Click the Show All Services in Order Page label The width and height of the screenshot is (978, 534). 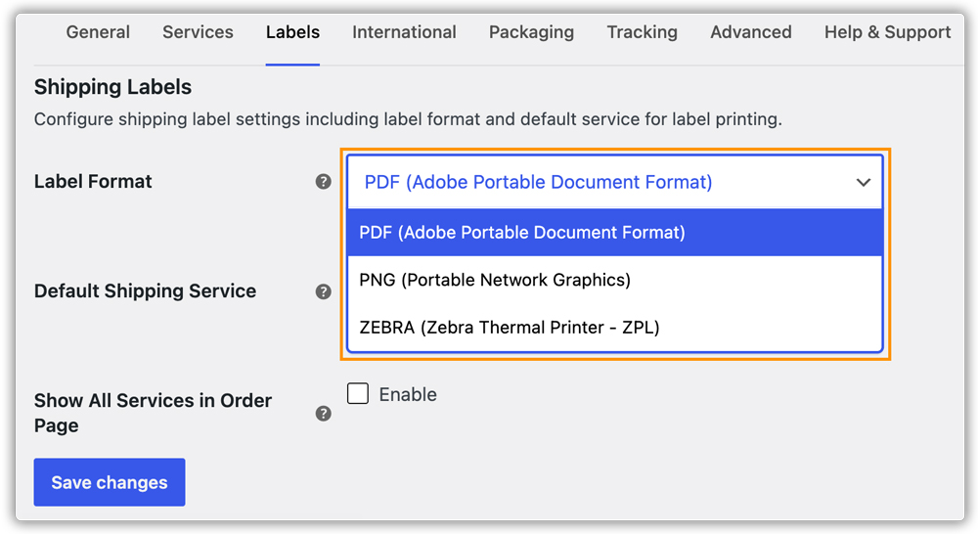pos(153,413)
